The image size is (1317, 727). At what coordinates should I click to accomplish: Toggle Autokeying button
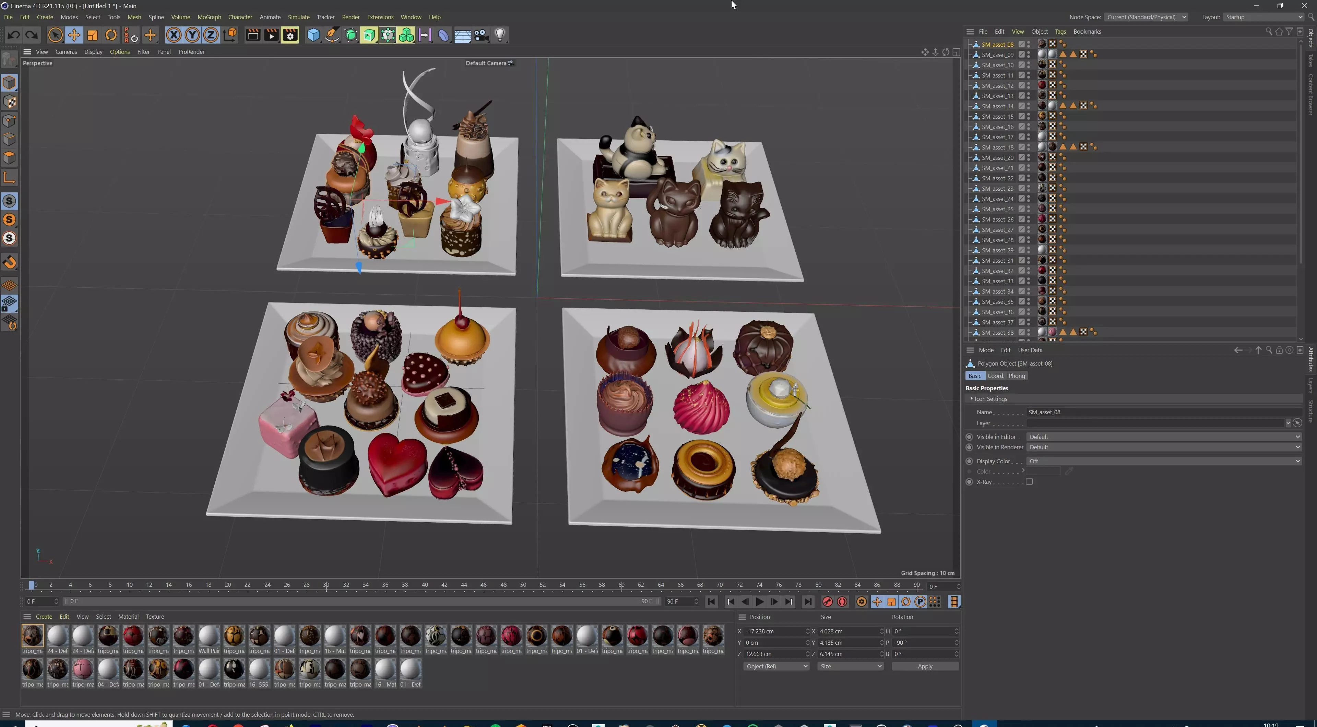click(842, 602)
